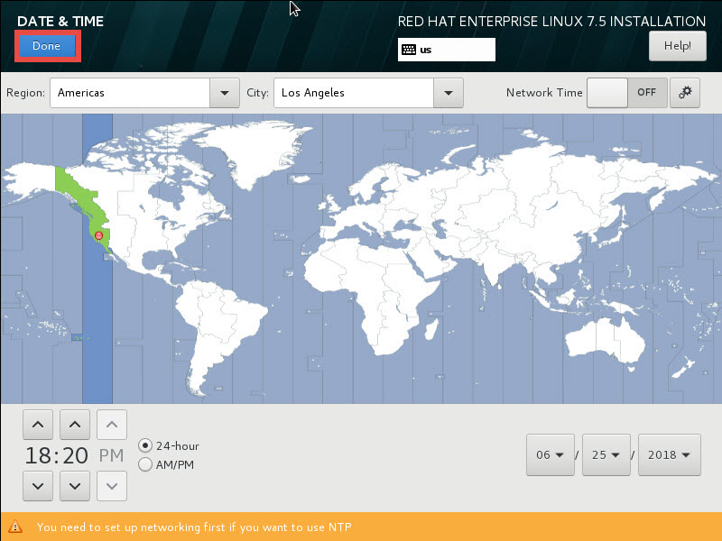Click the AM/PM up arrow
722x541 pixels.
pyautogui.click(x=111, y=424)
